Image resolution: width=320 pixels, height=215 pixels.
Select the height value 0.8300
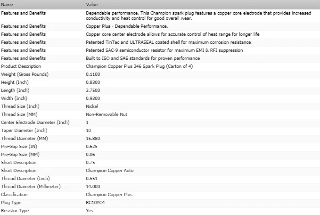[x=93, y=83]
